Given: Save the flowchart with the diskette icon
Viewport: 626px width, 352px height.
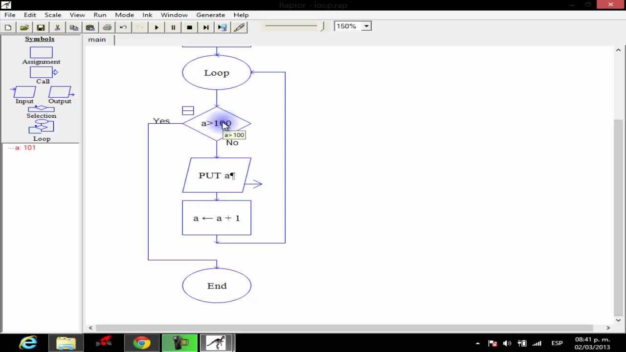Looking at the screenshot, I should point(41,27).
